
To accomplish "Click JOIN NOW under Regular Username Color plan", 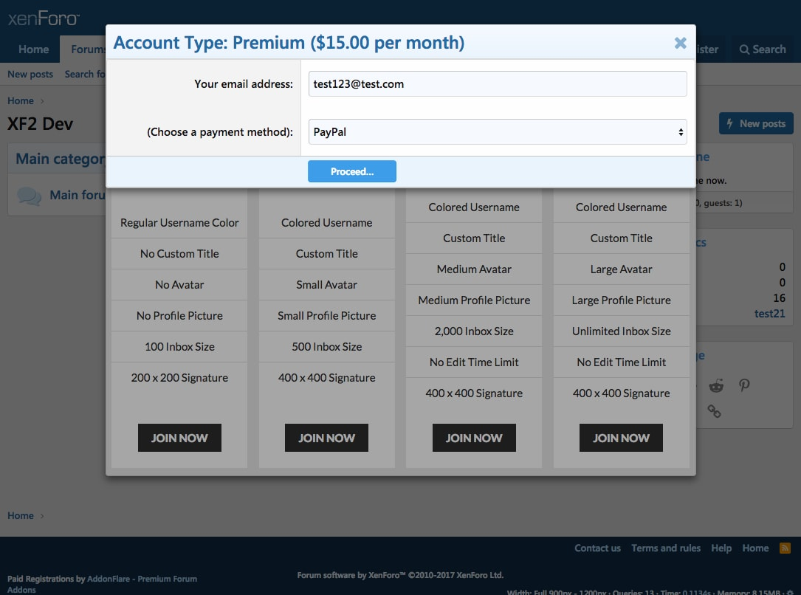I will [x=179, y=438].
